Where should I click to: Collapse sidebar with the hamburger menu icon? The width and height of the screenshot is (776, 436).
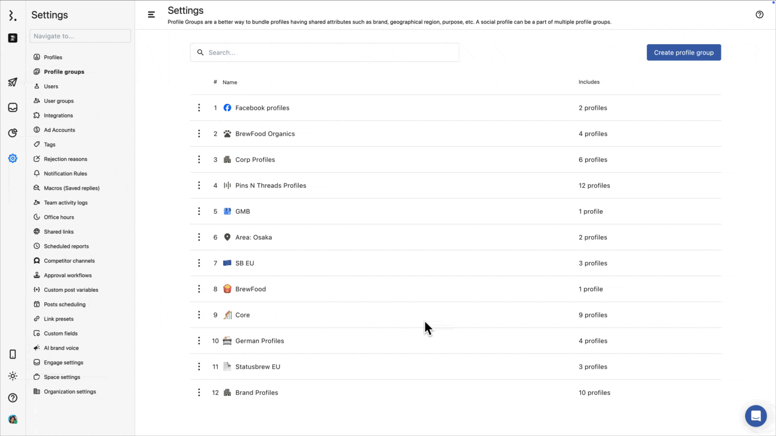click(152, 15)
